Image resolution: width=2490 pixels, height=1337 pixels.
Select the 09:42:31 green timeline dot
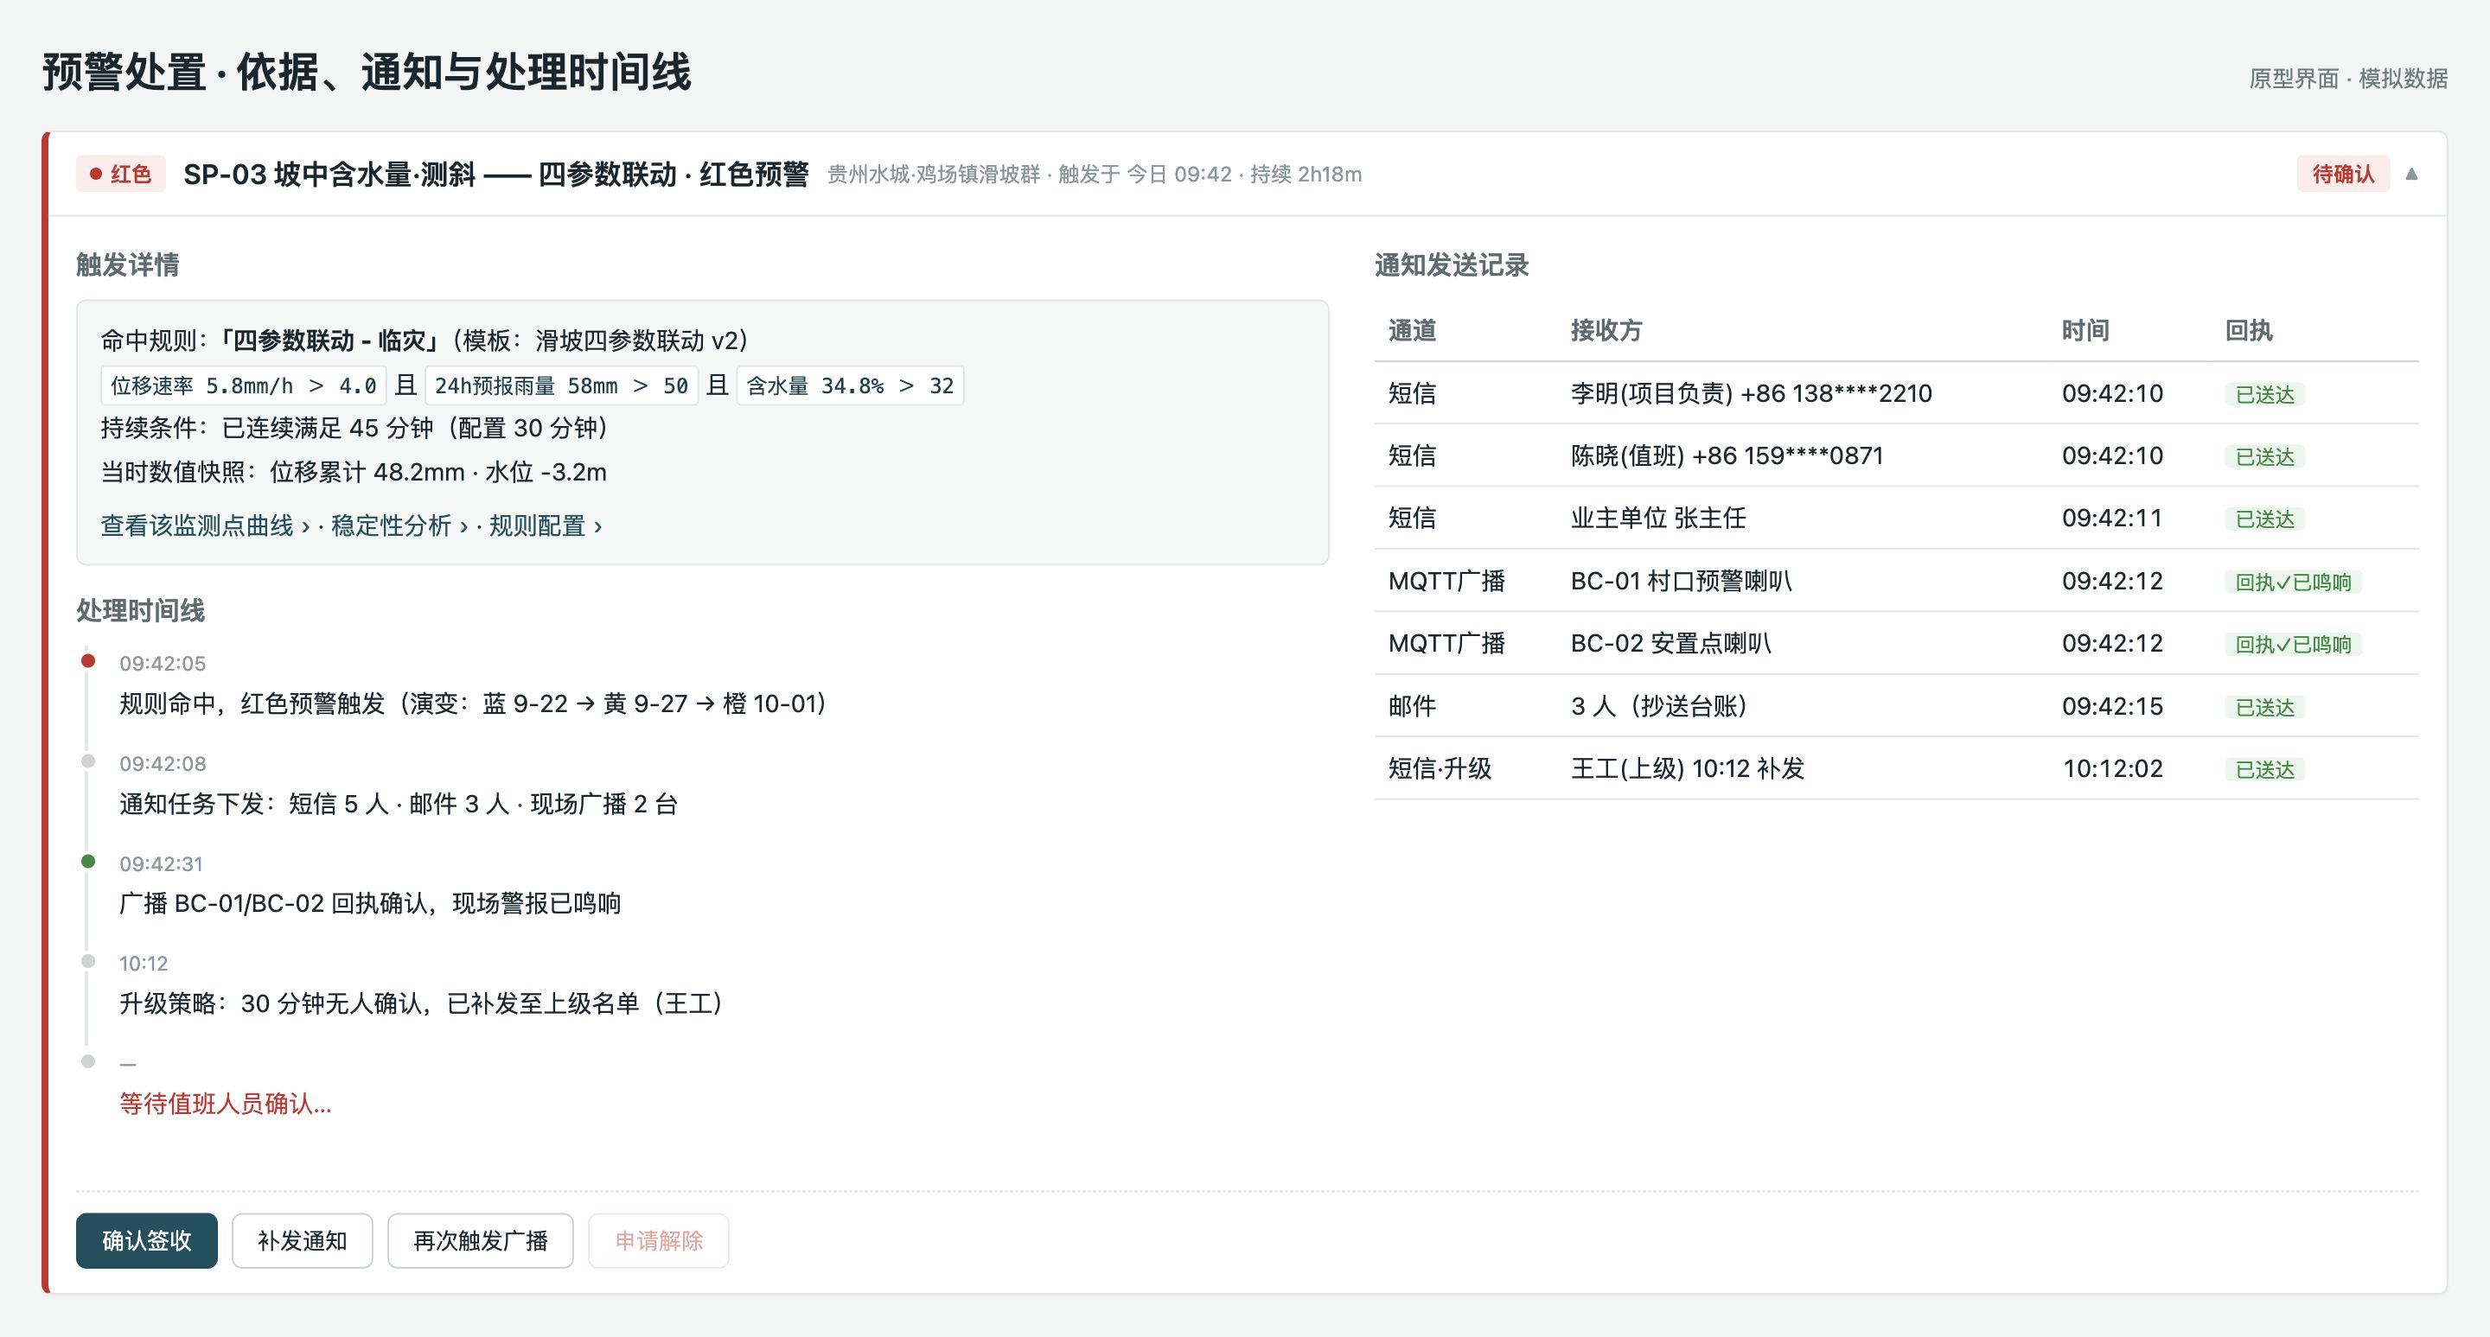click(88, 861)
